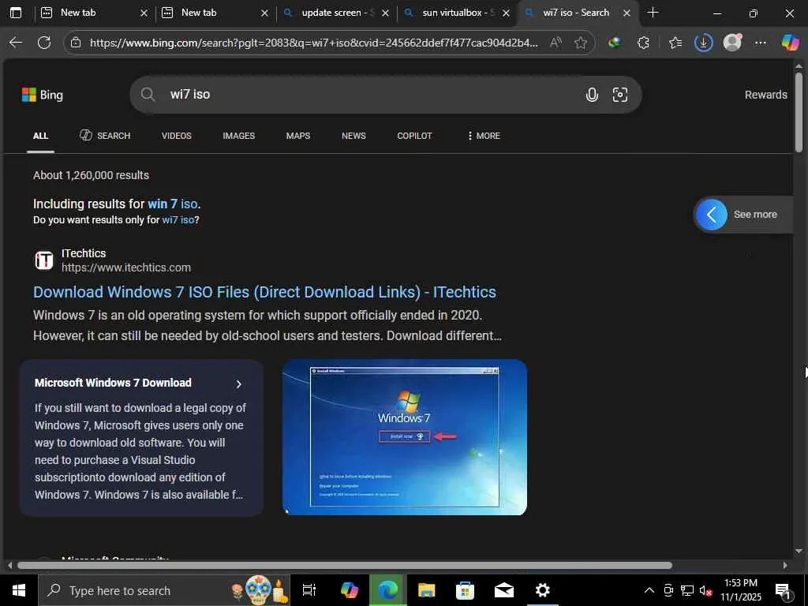The height and width of the screenshot is (606, 808).
Task: Select the NEWS tab
Action: click(x=353, y=136)
